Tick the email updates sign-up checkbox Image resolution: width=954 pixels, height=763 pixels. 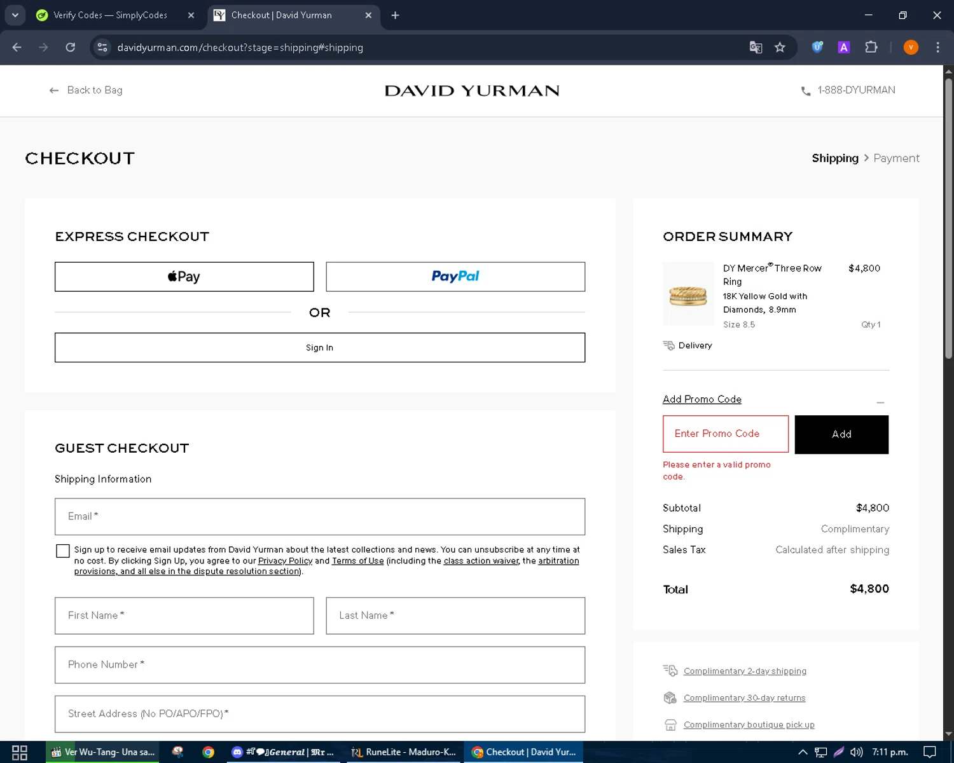coord(63,551)
